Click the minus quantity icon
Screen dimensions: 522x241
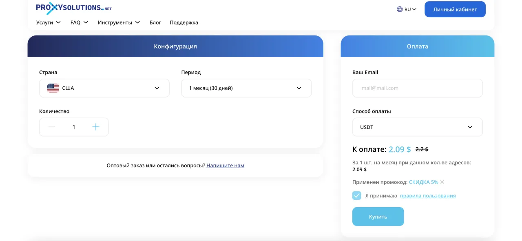(52, 127)
